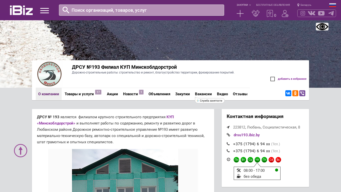Click the scroll-to-top arrow button
341x192 pixels.
(20, 150)
